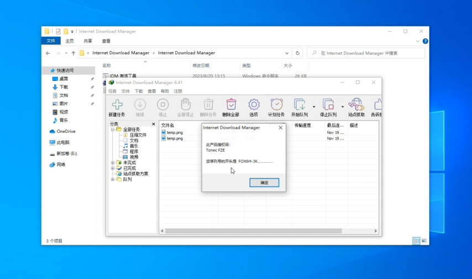
Task: Select 站点抓取方案 tree item
Action: click(x=135, y=174)
